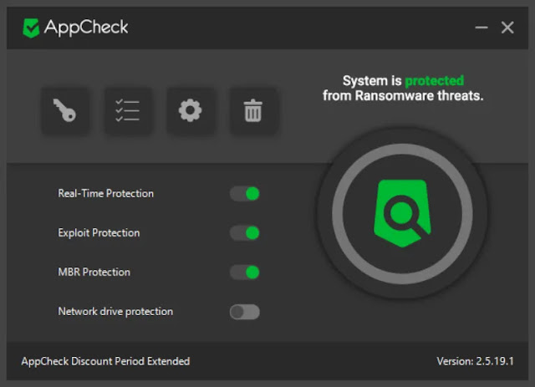Minimize the AppCheck window
Screen dimensions: 535x387
pos(481,28)
